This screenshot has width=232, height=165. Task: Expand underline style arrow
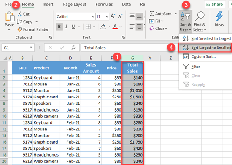79,27
